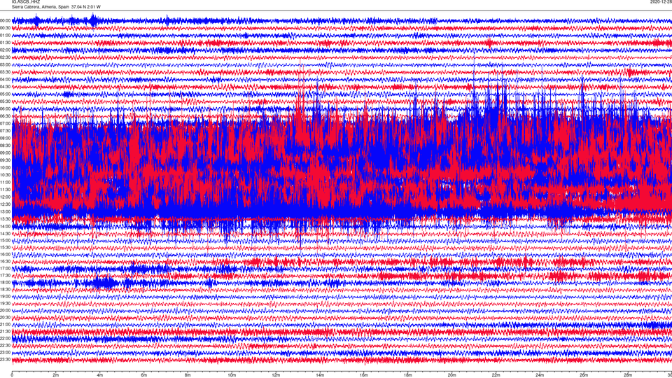This screenshot has width=672, height=378.
Task: Select the 02:30 time row label
Action: (x=6, y=57)
